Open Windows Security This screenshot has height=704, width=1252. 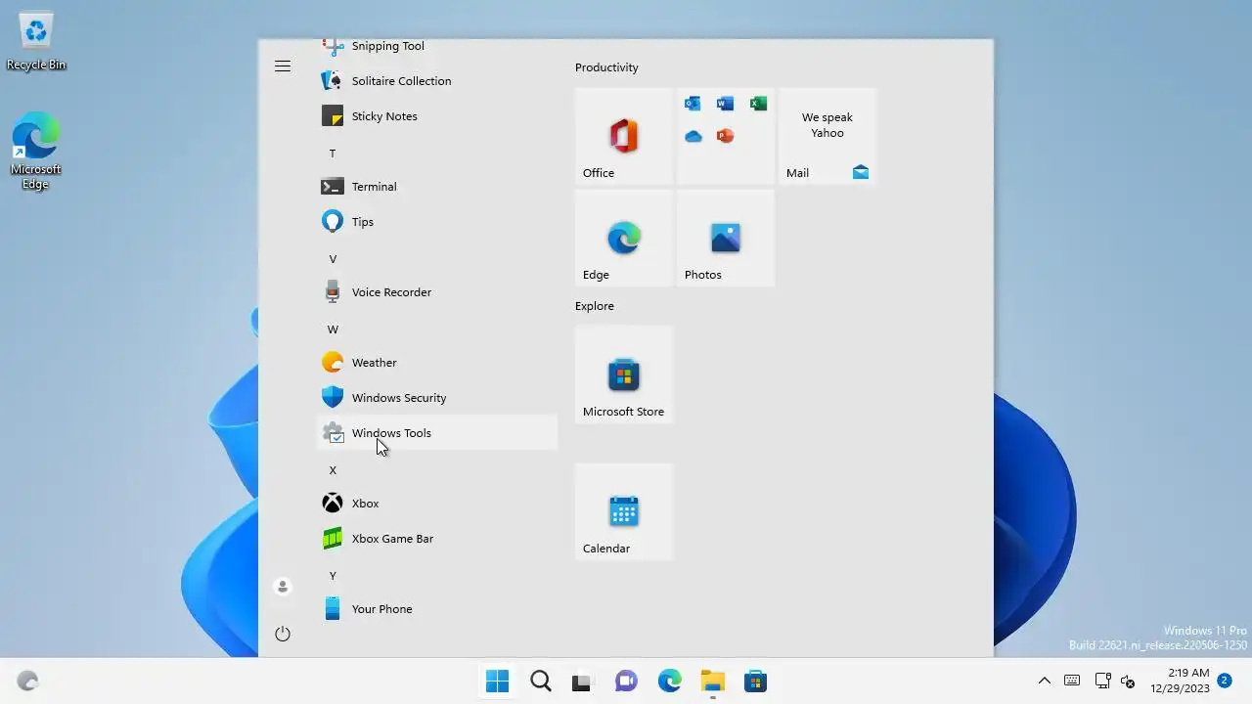point(437,398)
